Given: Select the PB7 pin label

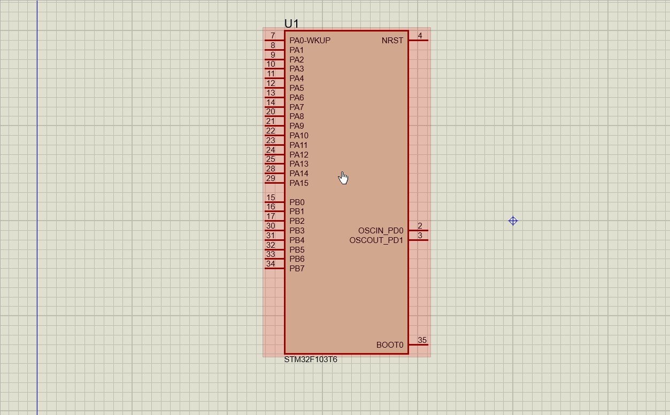Looking at the screenshot, I should click(297, 269).
